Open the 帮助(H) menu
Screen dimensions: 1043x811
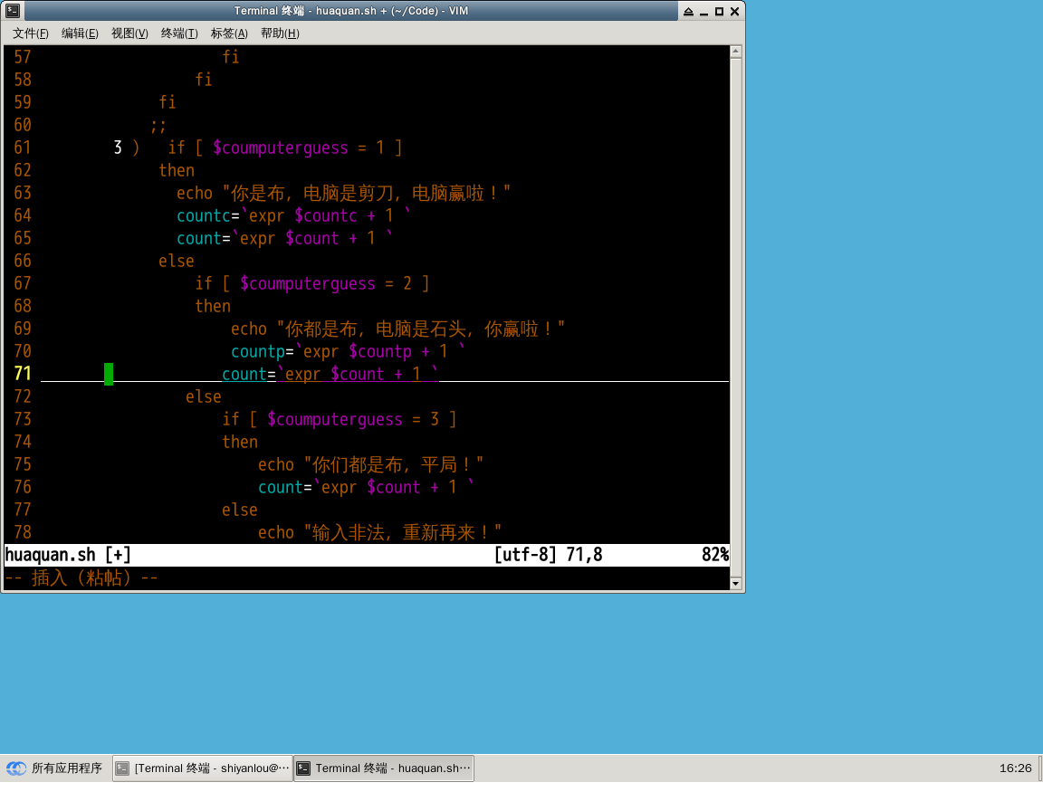(280, 33)
